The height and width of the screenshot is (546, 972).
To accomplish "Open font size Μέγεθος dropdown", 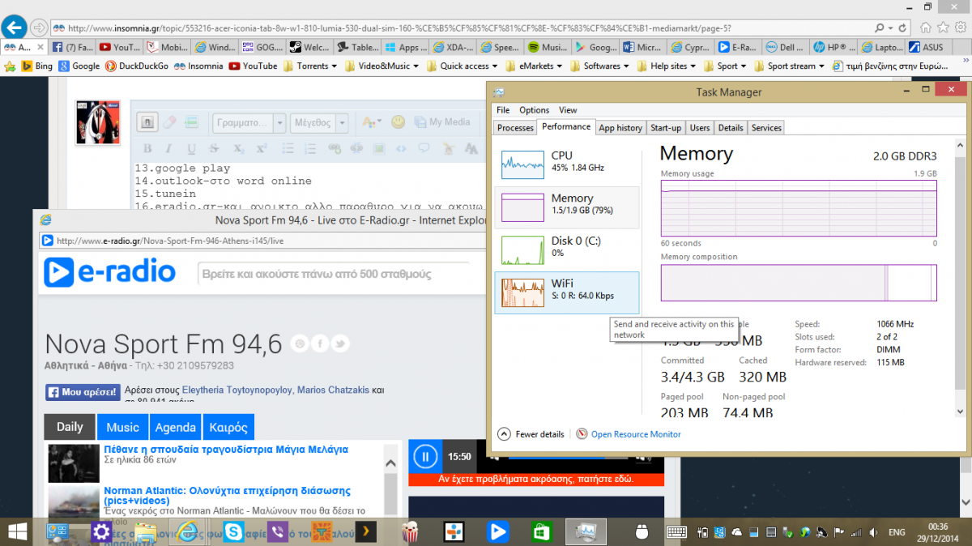I will (x=318, y=122).
